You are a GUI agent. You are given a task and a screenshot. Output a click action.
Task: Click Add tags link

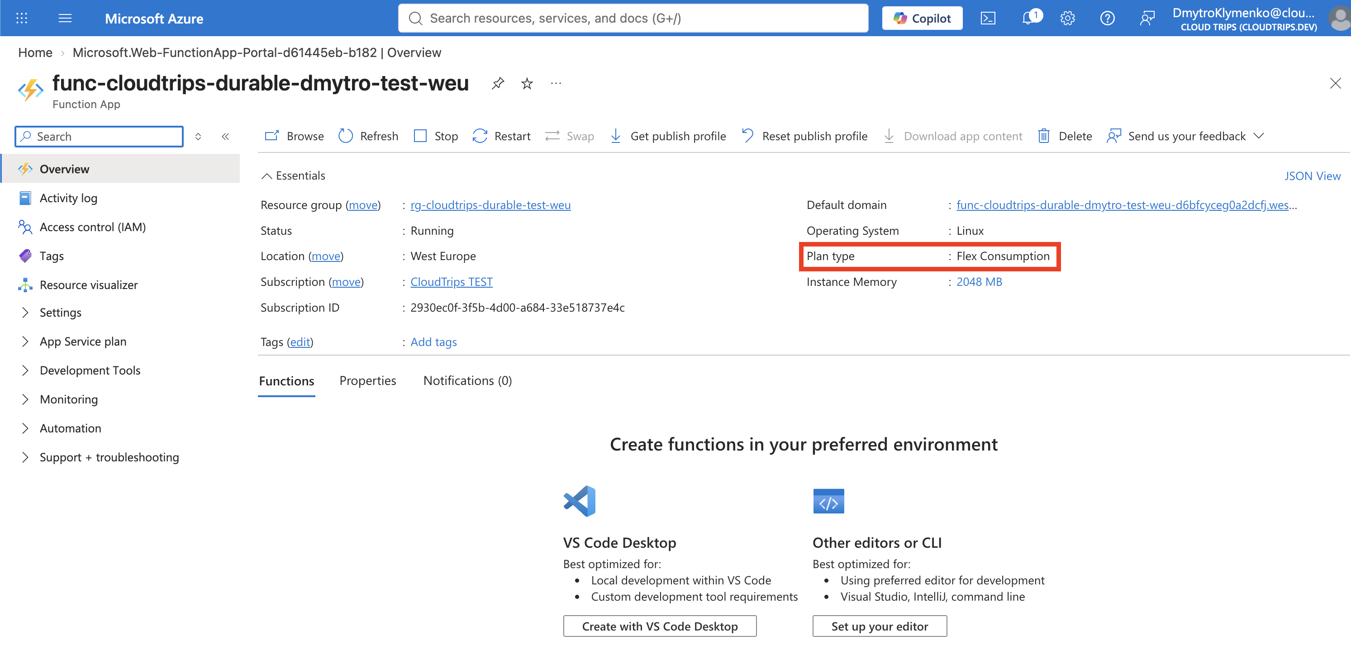pos(433,342)
